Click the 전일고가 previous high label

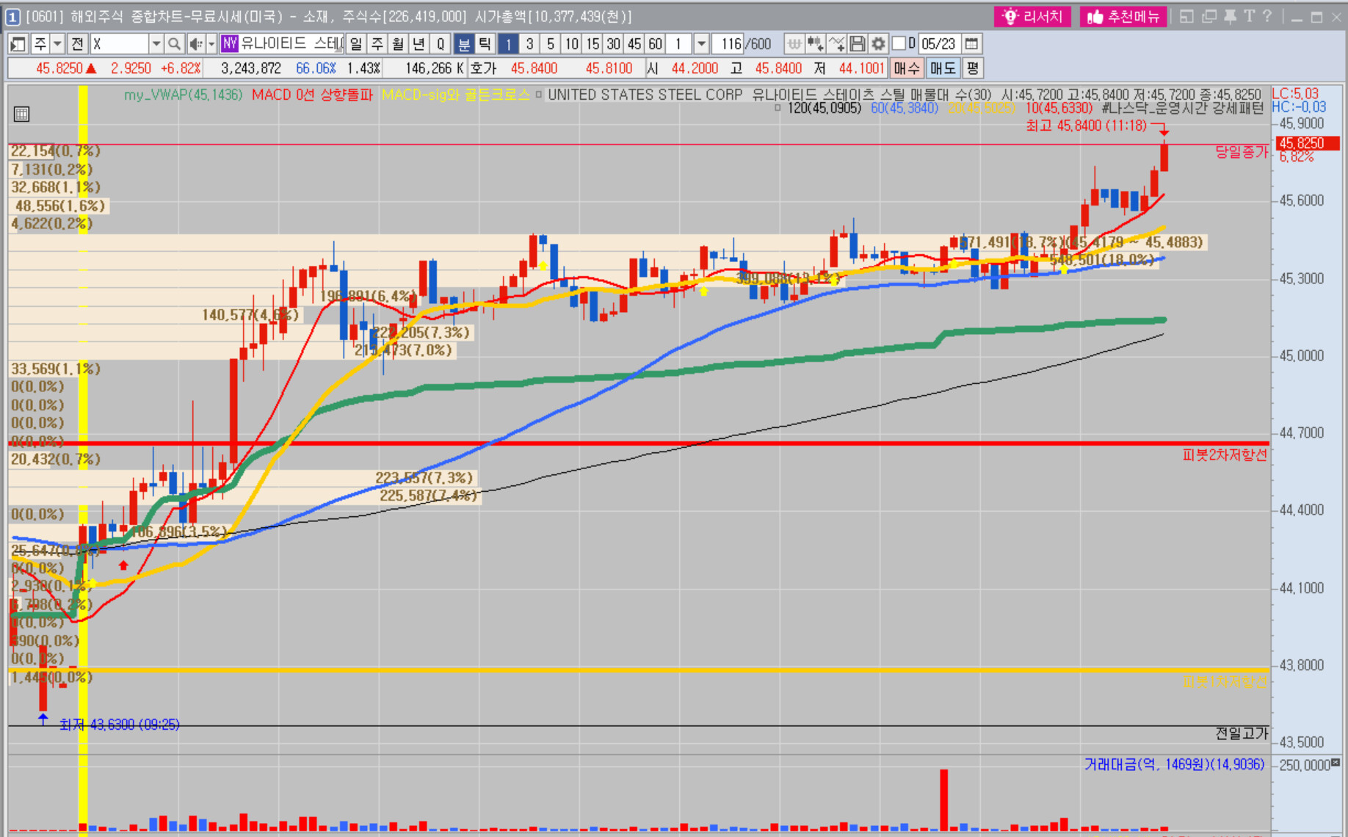coord(1242,733)
